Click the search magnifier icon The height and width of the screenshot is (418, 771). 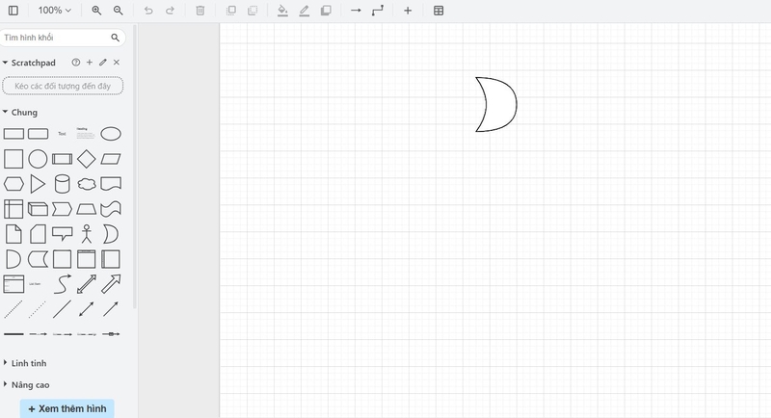(x=115, y=38)
